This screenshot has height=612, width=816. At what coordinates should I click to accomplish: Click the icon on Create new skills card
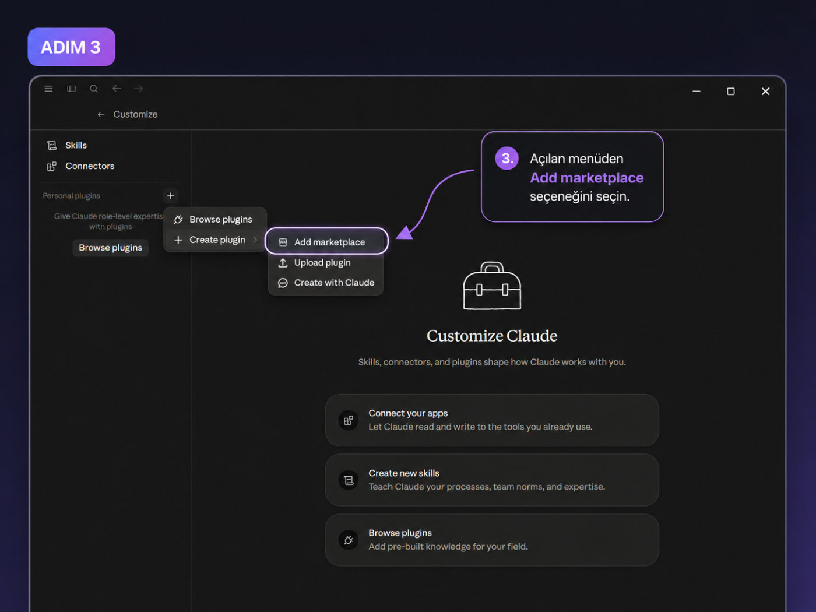click(348, 480)
